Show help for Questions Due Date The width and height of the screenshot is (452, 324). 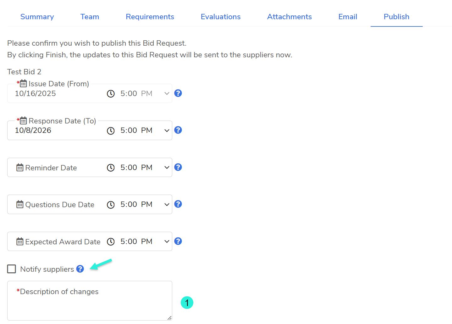click(x=178, y=204)
